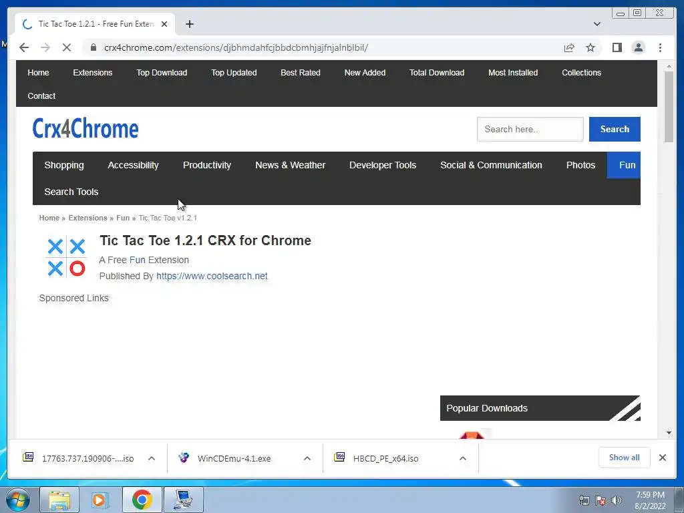
Task: Open Chrome three-dot menu
Action: click(660, 47)
